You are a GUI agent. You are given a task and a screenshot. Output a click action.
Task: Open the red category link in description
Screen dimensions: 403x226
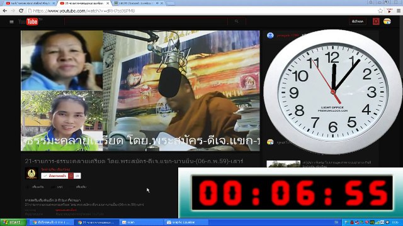pos(66,210)
